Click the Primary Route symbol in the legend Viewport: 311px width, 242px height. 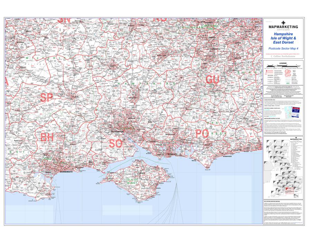click(270, 77)
